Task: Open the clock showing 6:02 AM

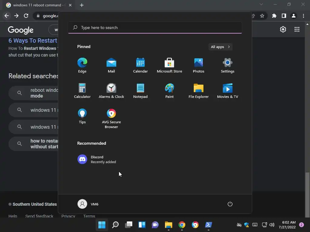Action: (x=287, y=225)
